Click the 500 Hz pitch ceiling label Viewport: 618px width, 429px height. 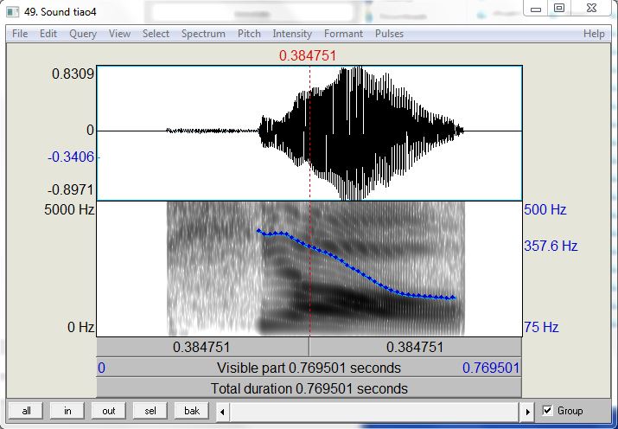[x=545, y=209]
